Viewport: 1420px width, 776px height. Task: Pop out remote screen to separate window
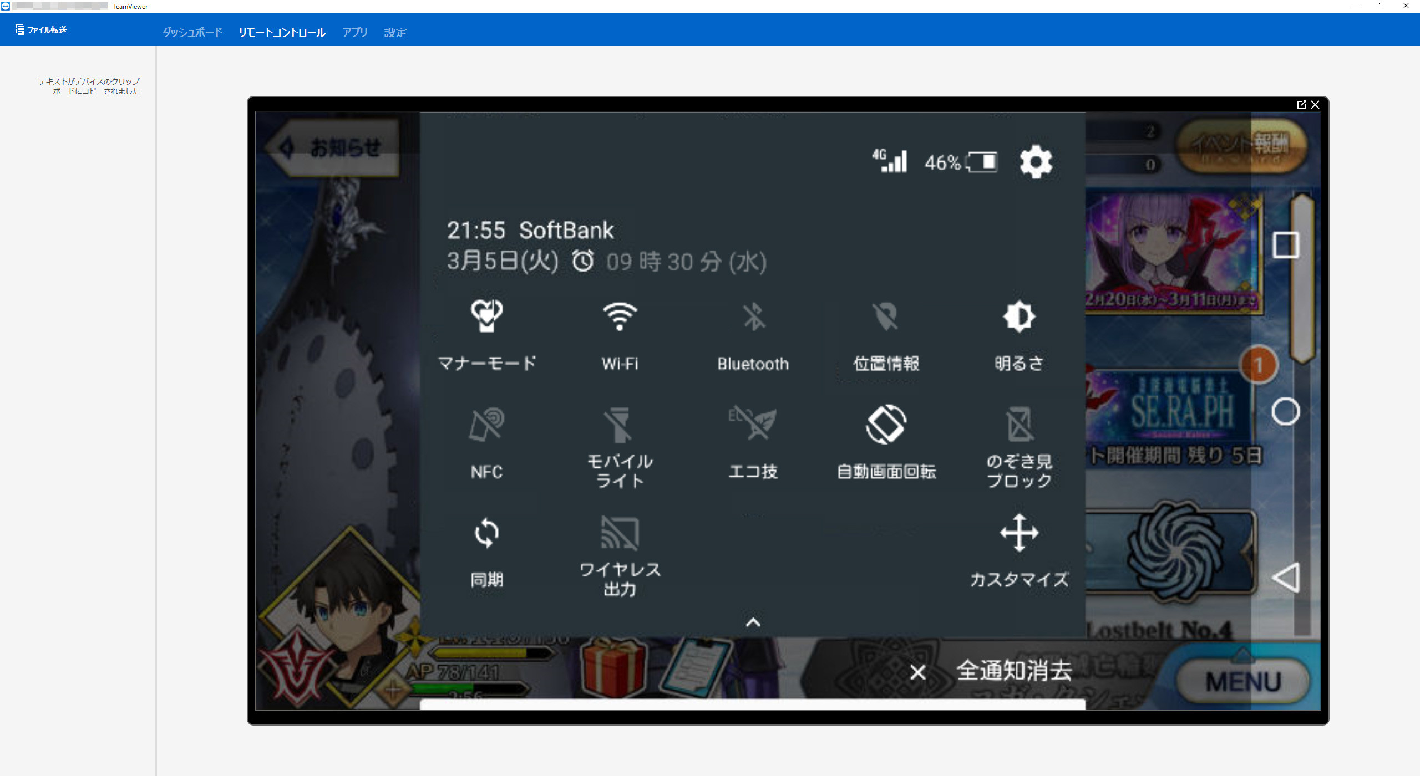pos(1301,105)
